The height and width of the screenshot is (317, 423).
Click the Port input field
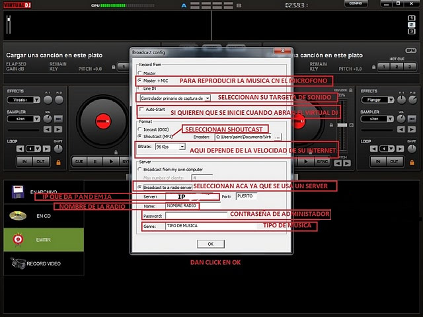tap(246, 196)
